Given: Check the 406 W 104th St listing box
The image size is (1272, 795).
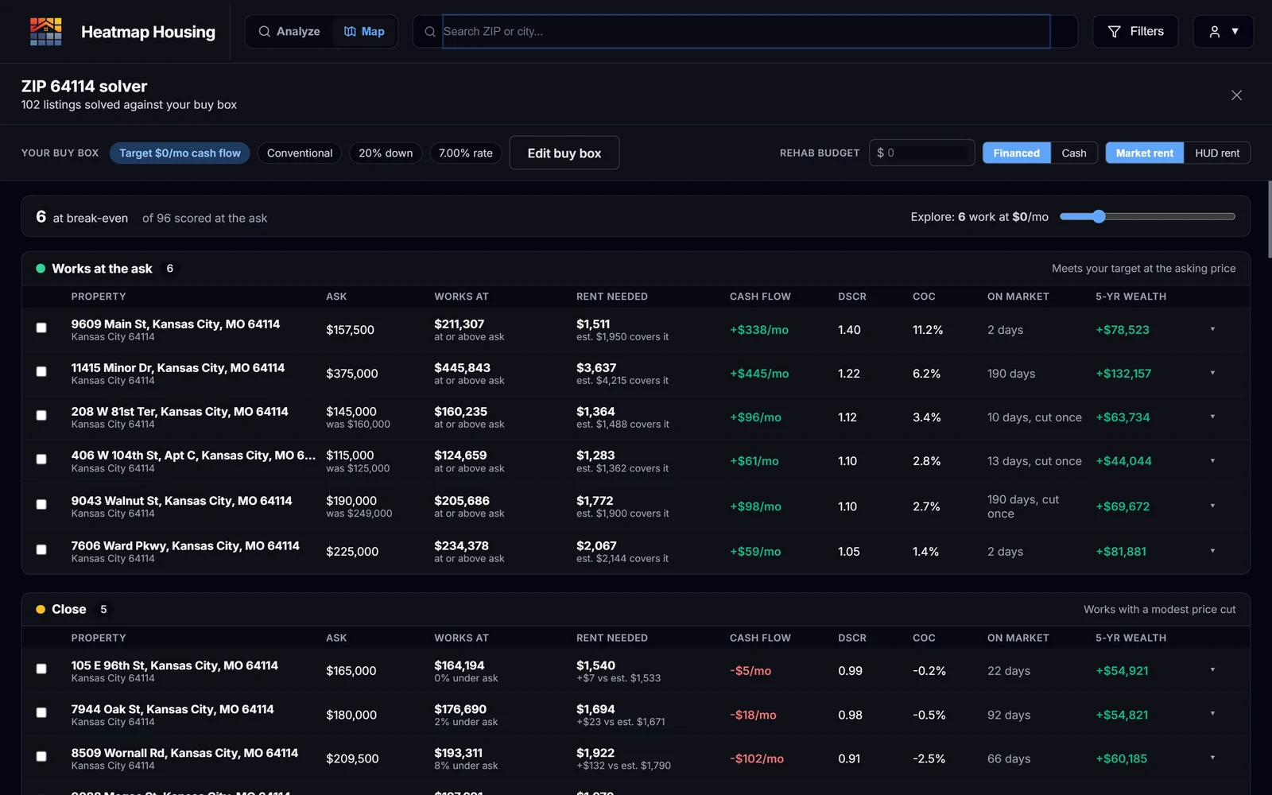Looking at the screenshot, I should point(41,459).
